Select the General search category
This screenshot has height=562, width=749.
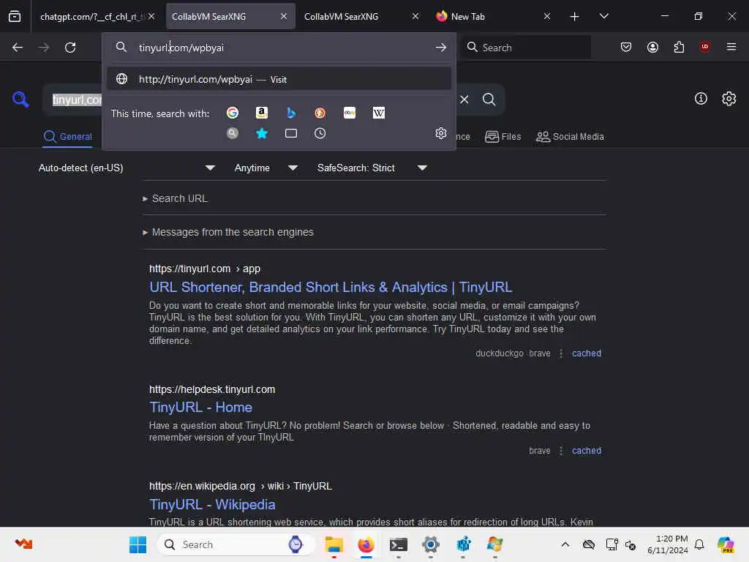pos(67,137)
